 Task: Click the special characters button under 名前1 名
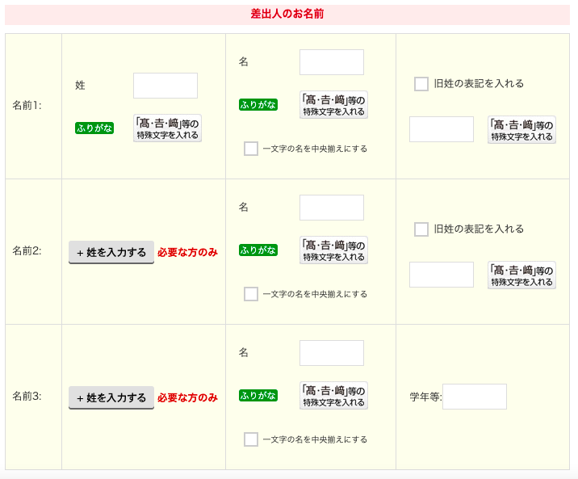[x=333, y=105]
